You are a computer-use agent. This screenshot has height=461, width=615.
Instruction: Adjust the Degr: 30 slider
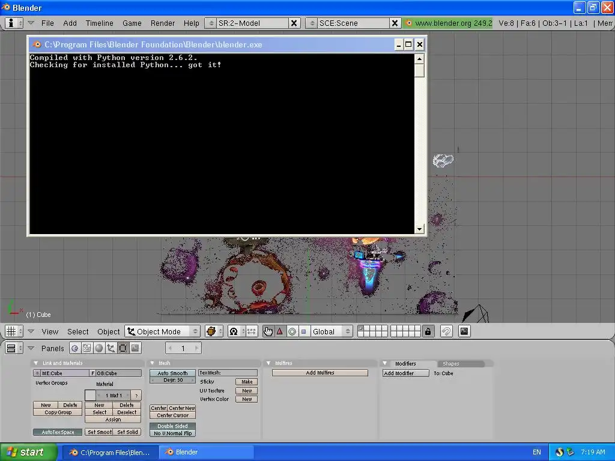[x=172, y=380]
